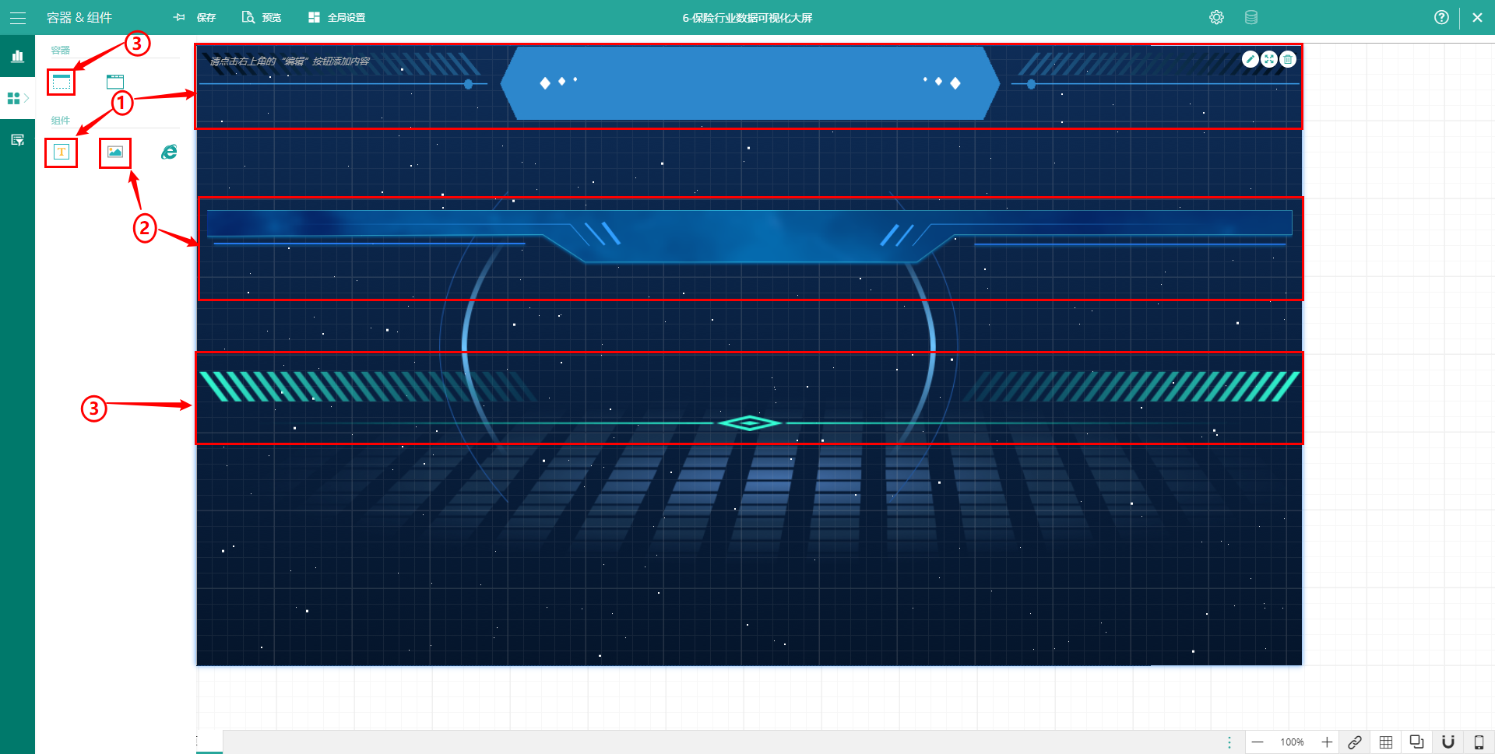Open the three-dot options in bottom bar
Viewport: 1495px width, 754px height.
click(1229, 742)
